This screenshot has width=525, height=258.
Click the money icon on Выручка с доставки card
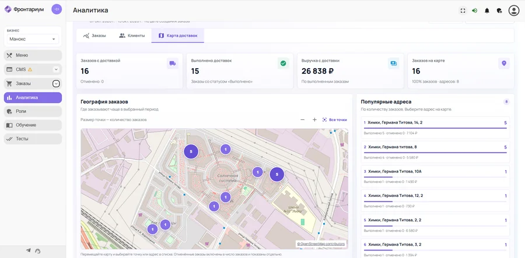click(393, 63)
